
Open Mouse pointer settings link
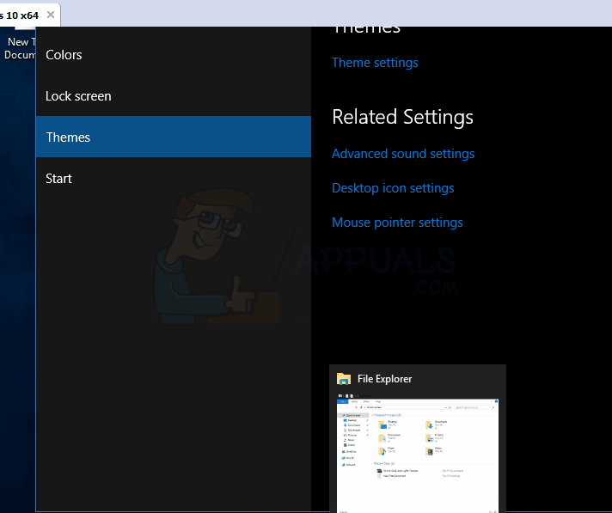coord(397,223)
